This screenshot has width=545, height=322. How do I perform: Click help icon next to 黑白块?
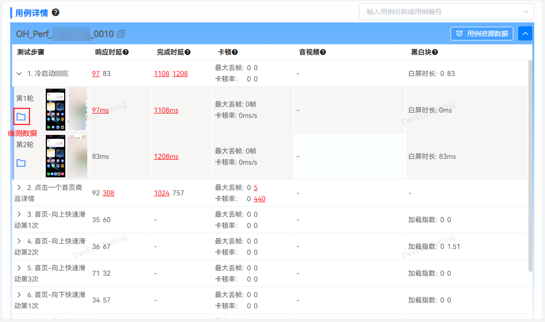(435, 52)
